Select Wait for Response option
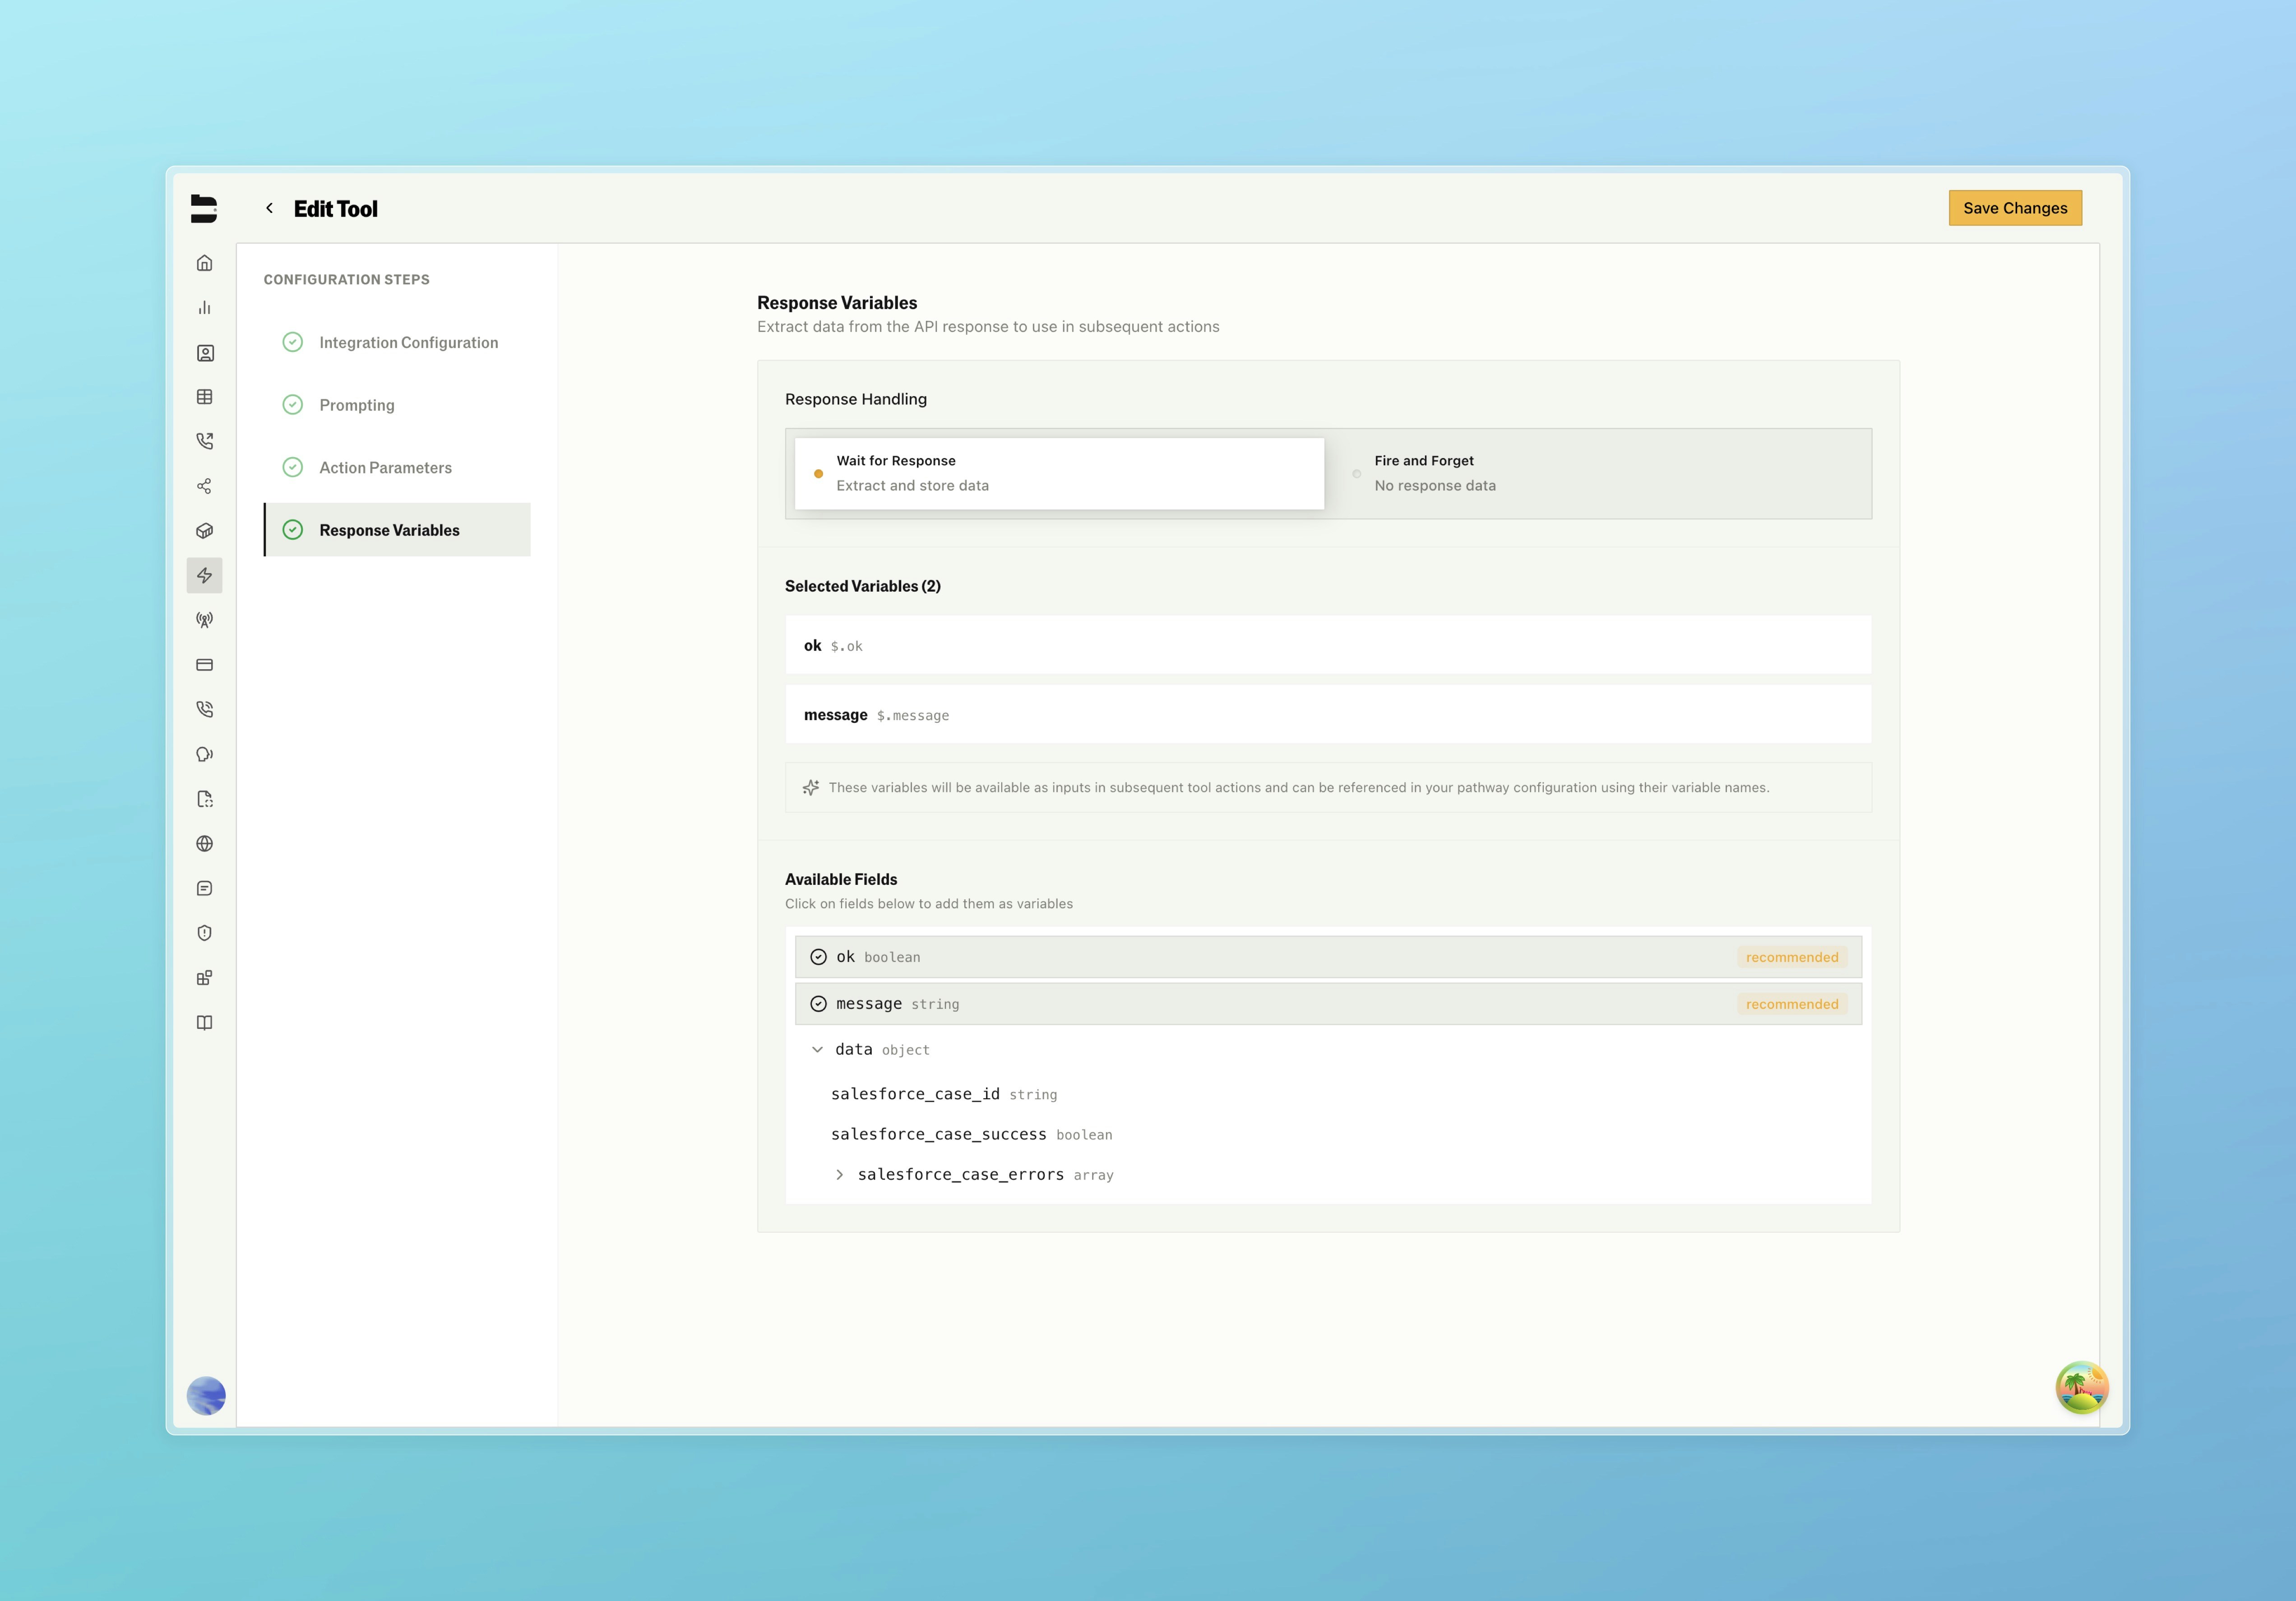The width and height of the screenshot is (2296, 1601). tap(1059, 473)
